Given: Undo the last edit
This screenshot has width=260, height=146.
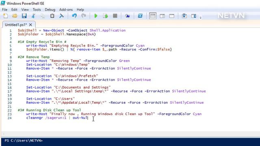Looking at the screenshot, I should coord(74,16).
